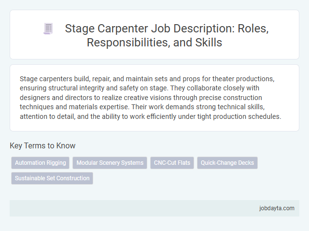Click the Stage Carpenter Job Description heading
309x231 pixels.
[167, 35]
